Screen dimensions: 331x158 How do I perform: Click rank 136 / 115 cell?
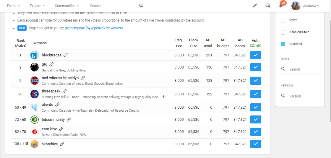[20, 144]
